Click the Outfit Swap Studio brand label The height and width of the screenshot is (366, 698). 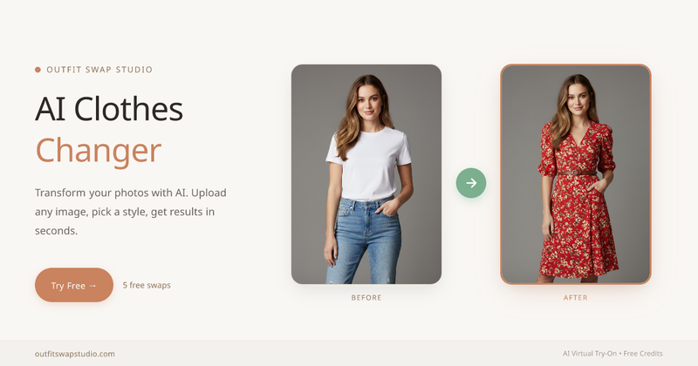coord(99,70)
